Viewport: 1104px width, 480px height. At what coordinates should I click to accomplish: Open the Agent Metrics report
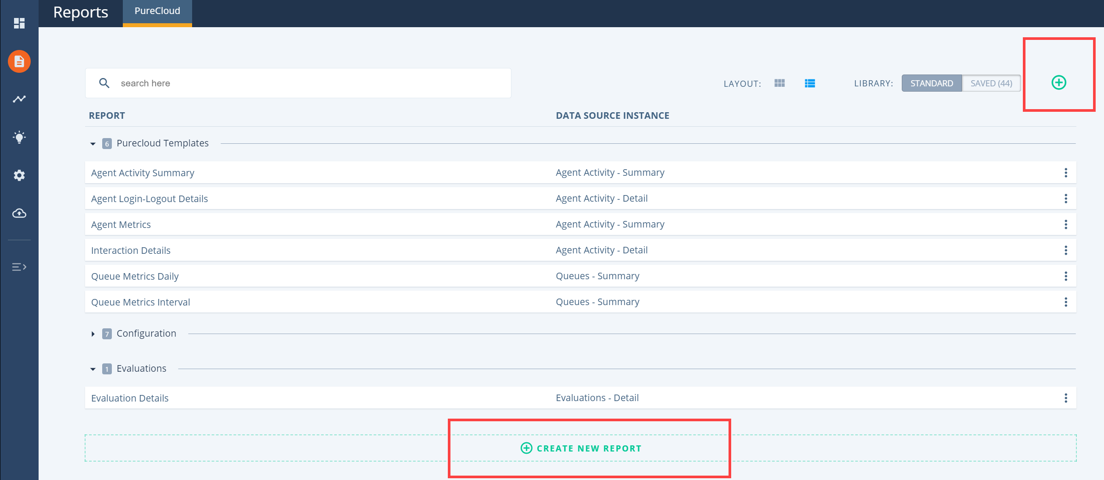[121, 224]
